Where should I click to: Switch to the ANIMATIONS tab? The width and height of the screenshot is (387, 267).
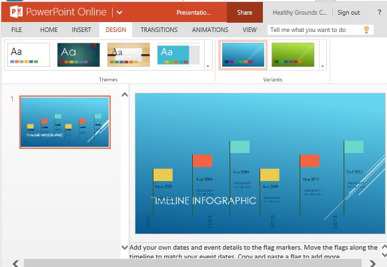tap(210, 30)
